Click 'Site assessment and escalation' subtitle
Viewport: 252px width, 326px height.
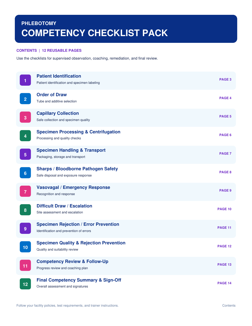[x=60, y=212]
